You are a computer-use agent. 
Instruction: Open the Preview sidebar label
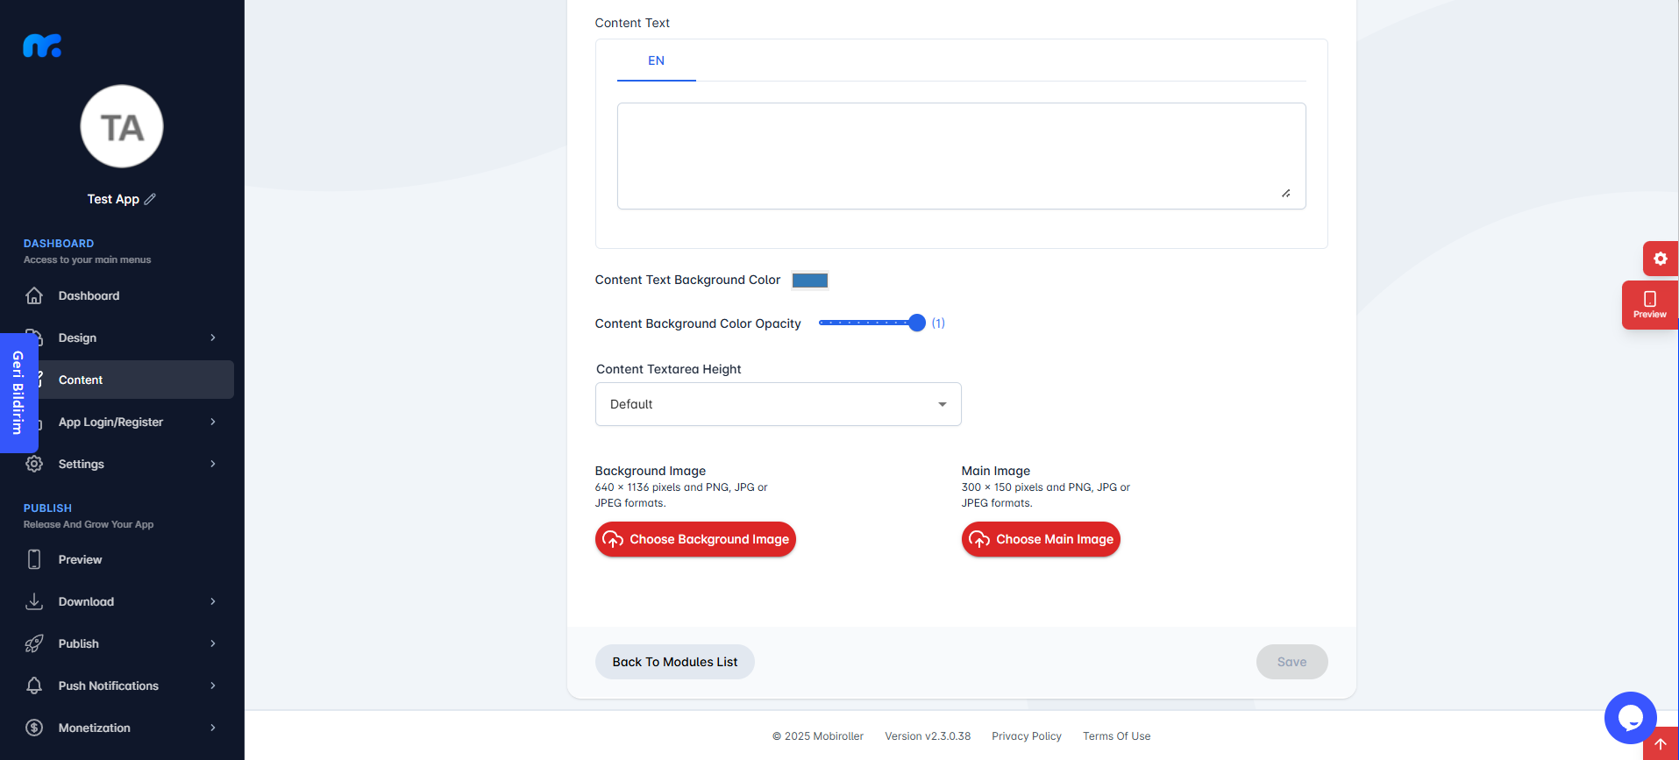80,559
